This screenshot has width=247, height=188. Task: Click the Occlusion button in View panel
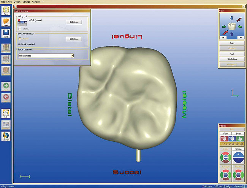pos(232,59)
